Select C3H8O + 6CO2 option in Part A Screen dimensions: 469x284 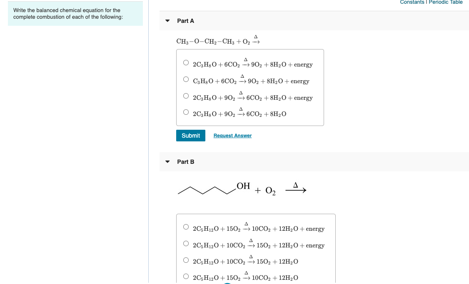pyautogui.click(x=186, y=79)
